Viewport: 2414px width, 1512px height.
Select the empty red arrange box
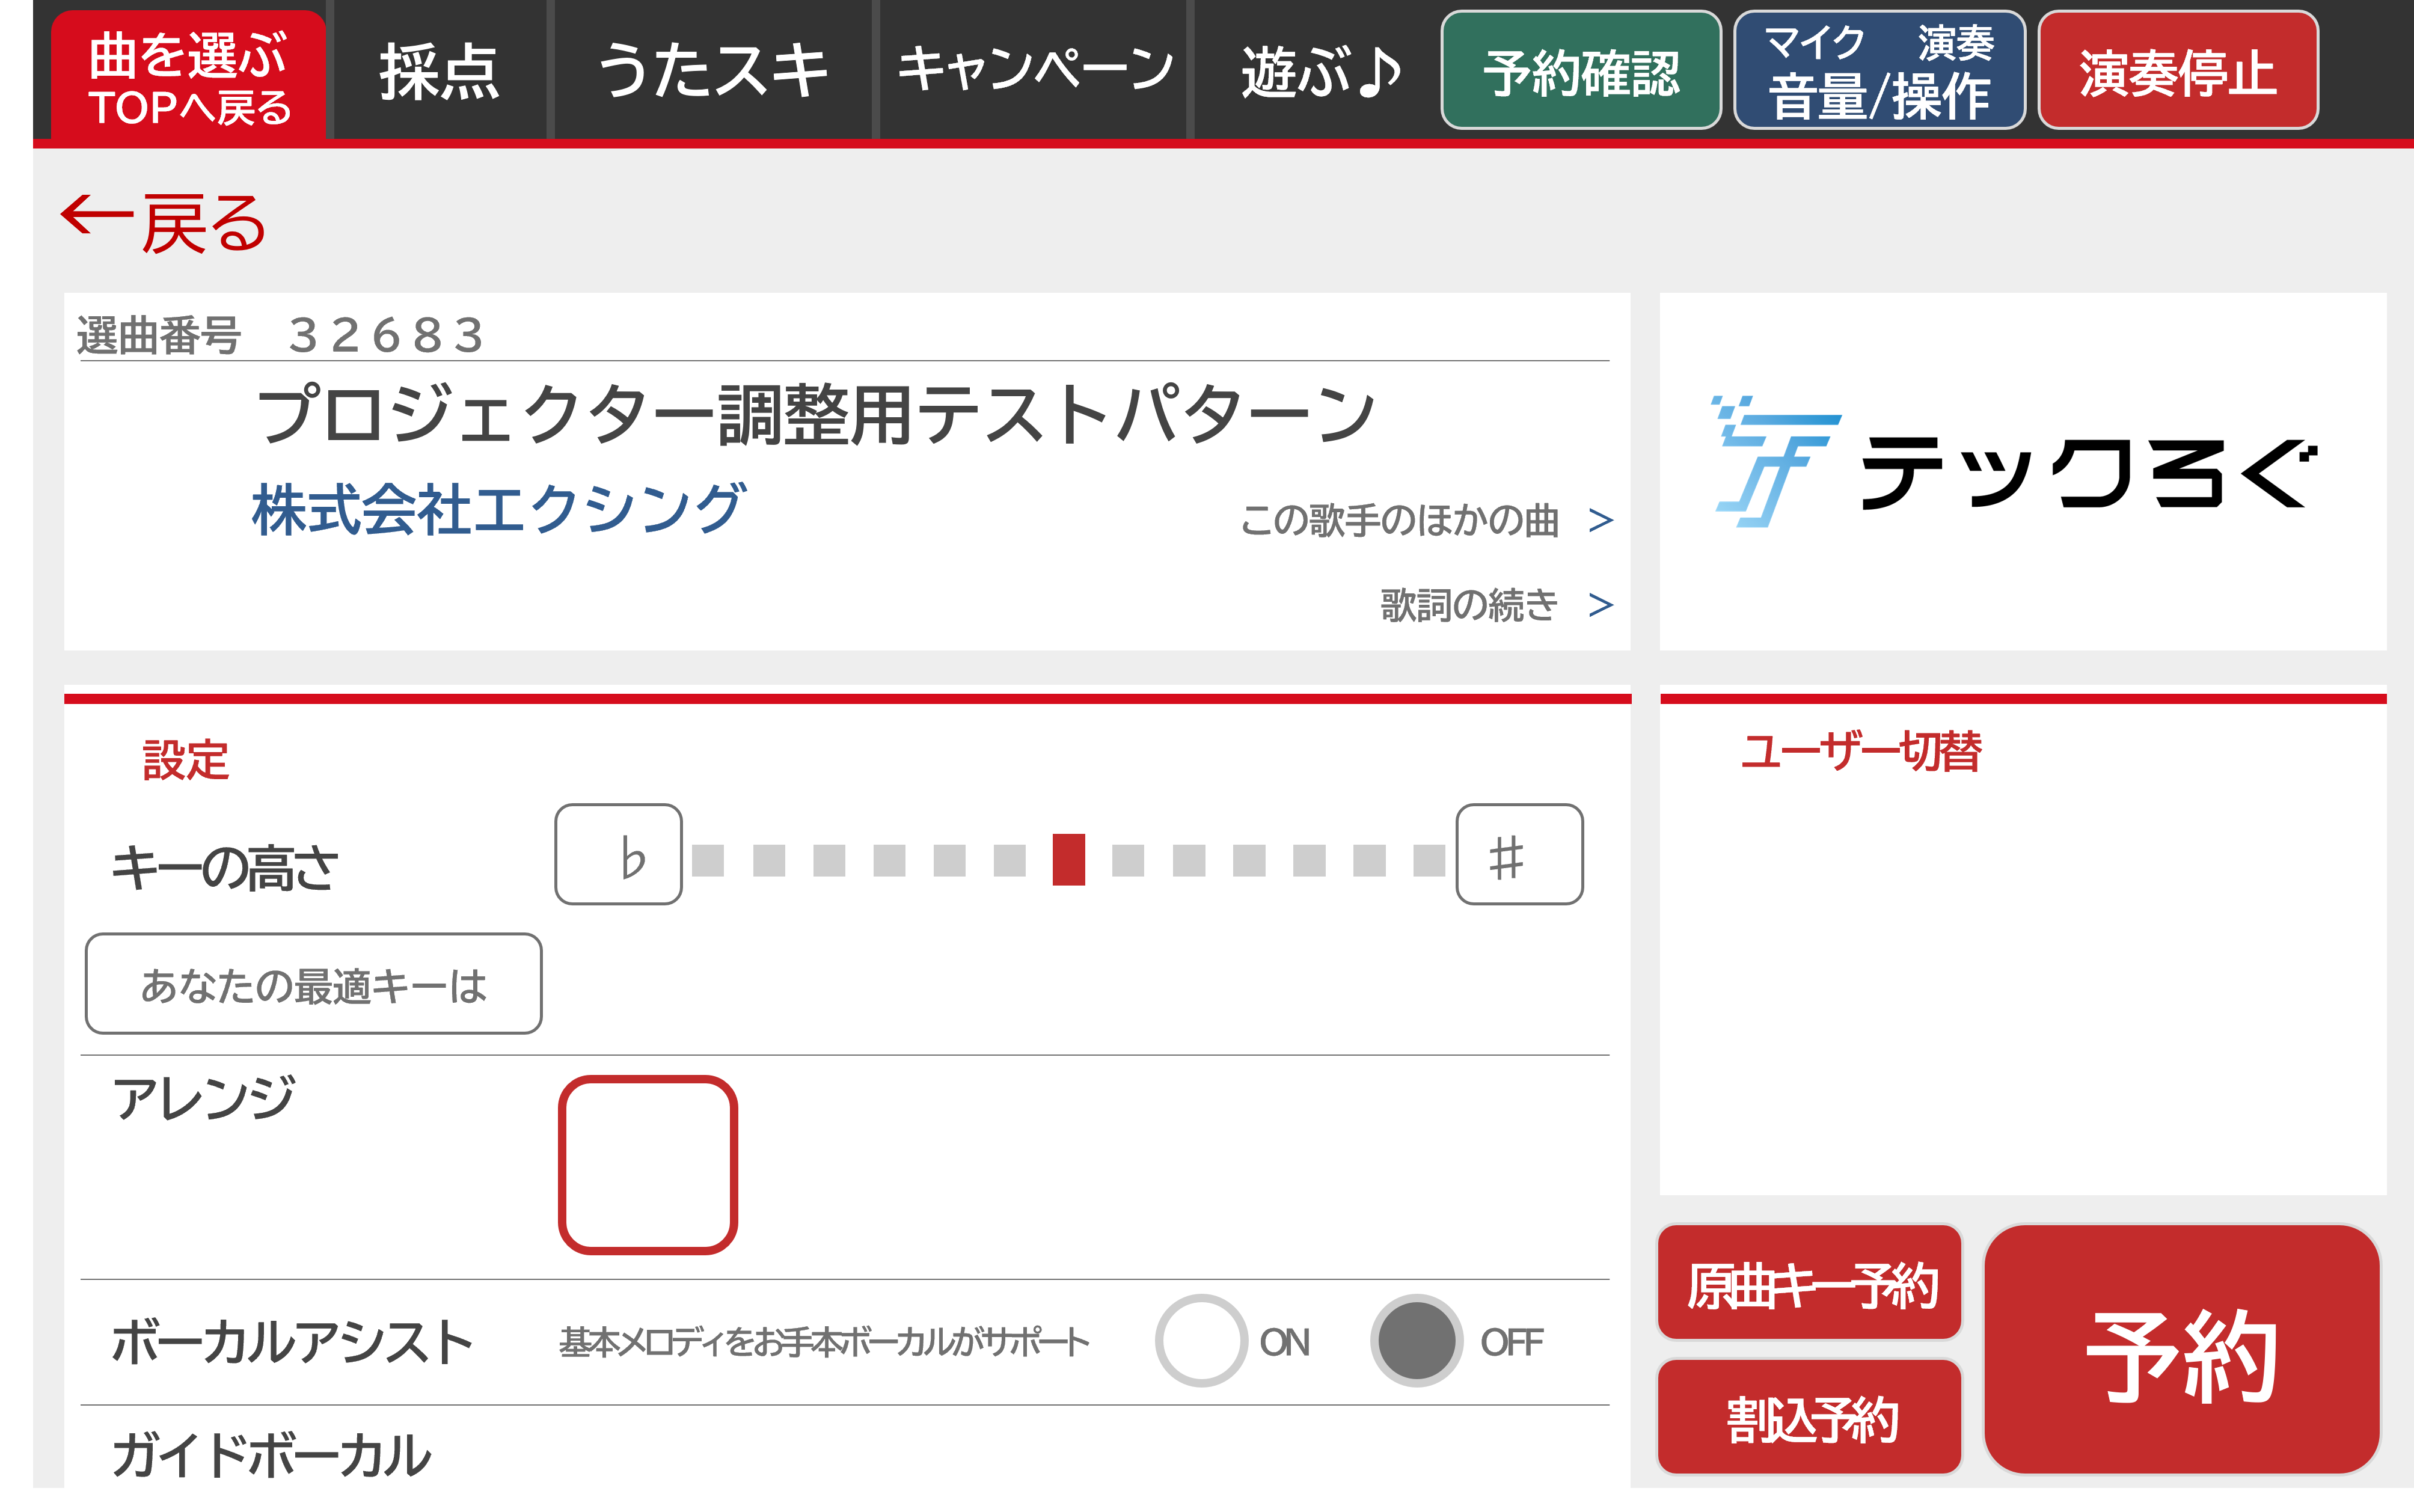pyautogui.click(x=647, y=1165)
